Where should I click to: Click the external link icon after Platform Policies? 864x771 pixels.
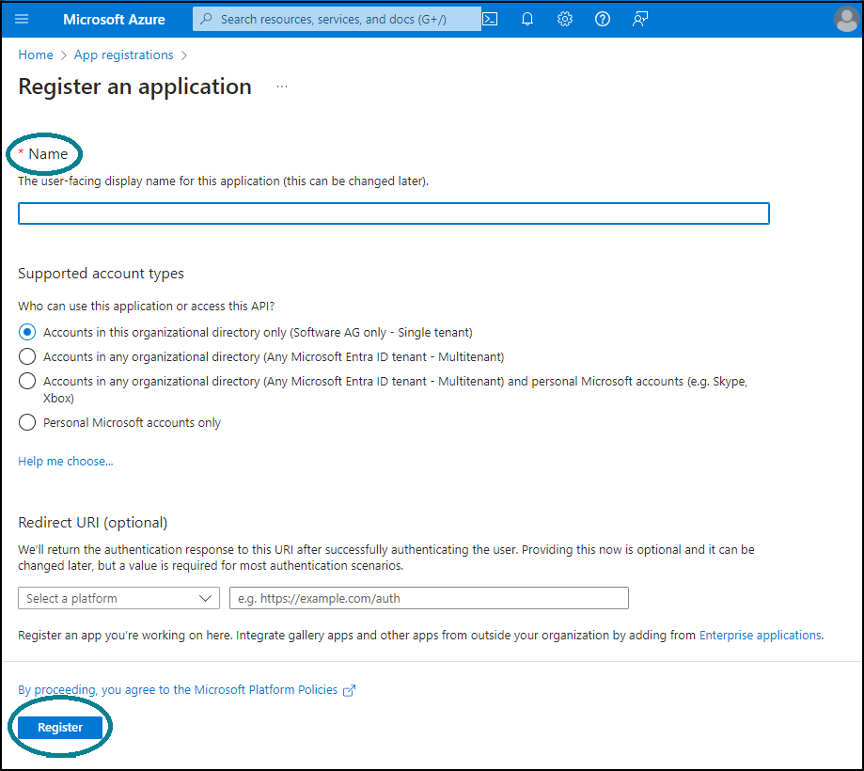(x=350, y=690)
